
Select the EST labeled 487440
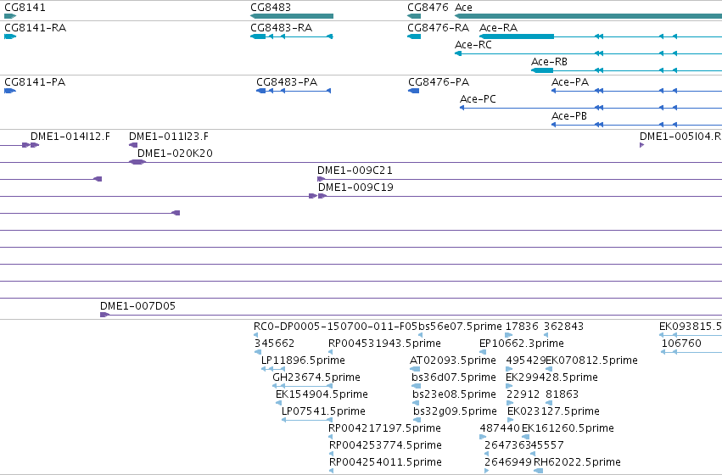(x=500, y=428)
